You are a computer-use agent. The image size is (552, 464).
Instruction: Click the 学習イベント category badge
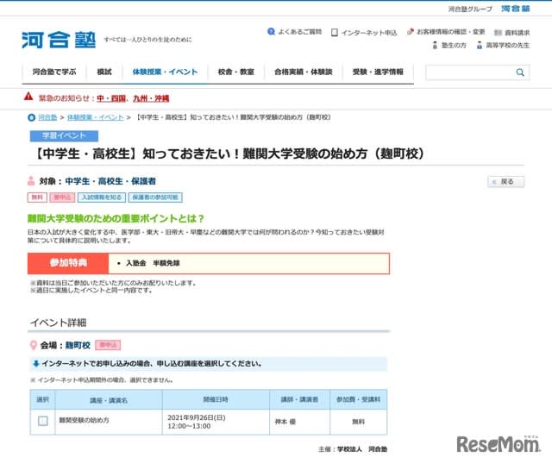coord(64,136)
